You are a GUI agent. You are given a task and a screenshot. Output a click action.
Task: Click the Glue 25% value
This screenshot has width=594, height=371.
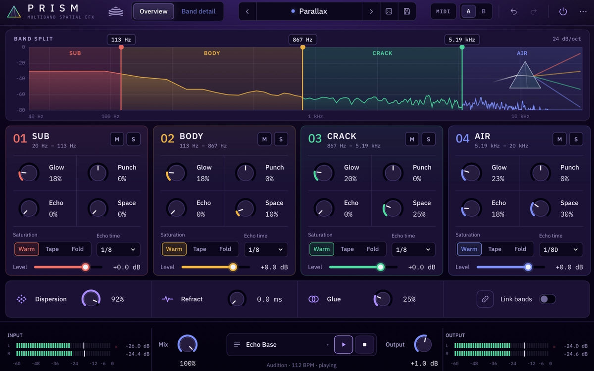point(409,299)
